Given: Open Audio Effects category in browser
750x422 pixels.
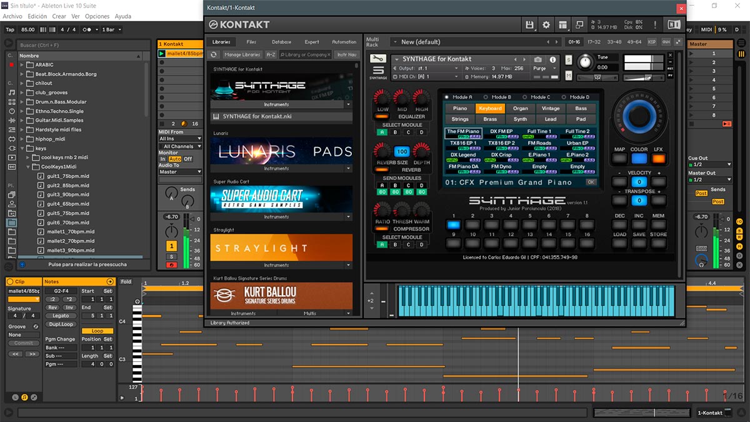Looking at the screenshot, I should pos(12,120).
